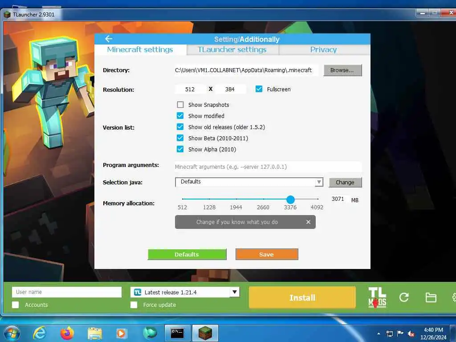
Task: Switch to TLauncher settings tab
Action: pyautogui.click(x=232, y=49)
